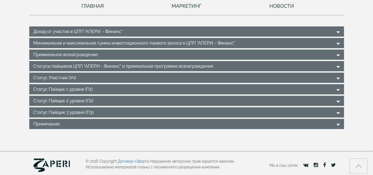Expand the minimum and maximum investment sum panel

(186, 43)
